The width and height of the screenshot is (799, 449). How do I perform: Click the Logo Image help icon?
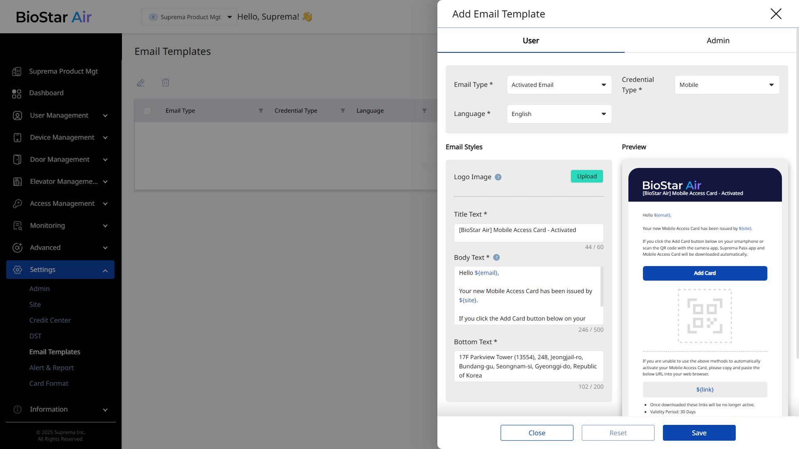point(498,177)
